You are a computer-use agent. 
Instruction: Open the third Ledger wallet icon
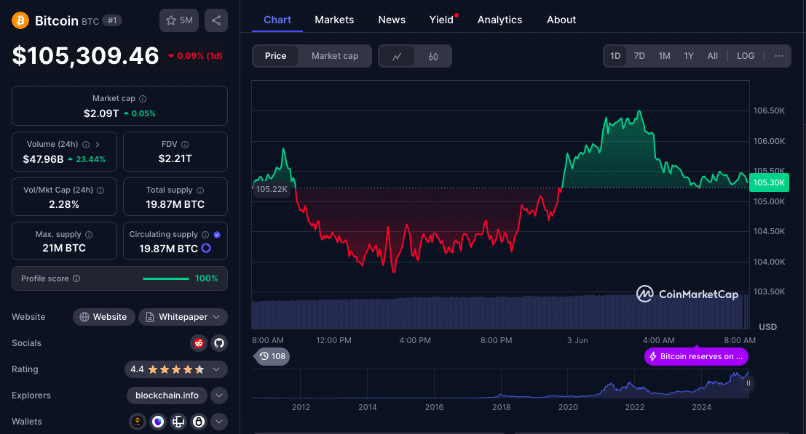click(x=178, y=422)
